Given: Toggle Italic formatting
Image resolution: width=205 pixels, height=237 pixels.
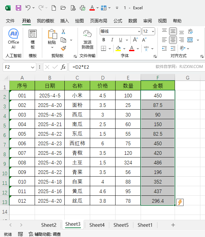Looking at the screenshot, I should click(112, 40).
